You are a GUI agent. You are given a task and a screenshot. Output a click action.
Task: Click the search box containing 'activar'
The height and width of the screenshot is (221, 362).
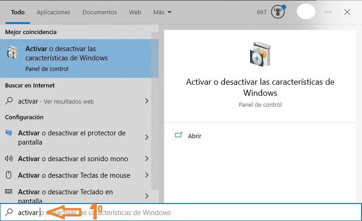click(181, 212)
